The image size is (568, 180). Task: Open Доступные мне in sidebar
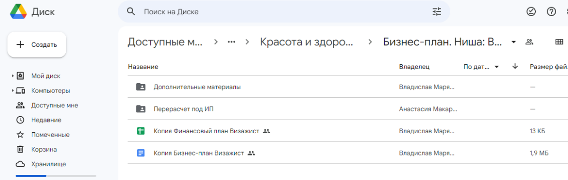click(x=54, y=105)
